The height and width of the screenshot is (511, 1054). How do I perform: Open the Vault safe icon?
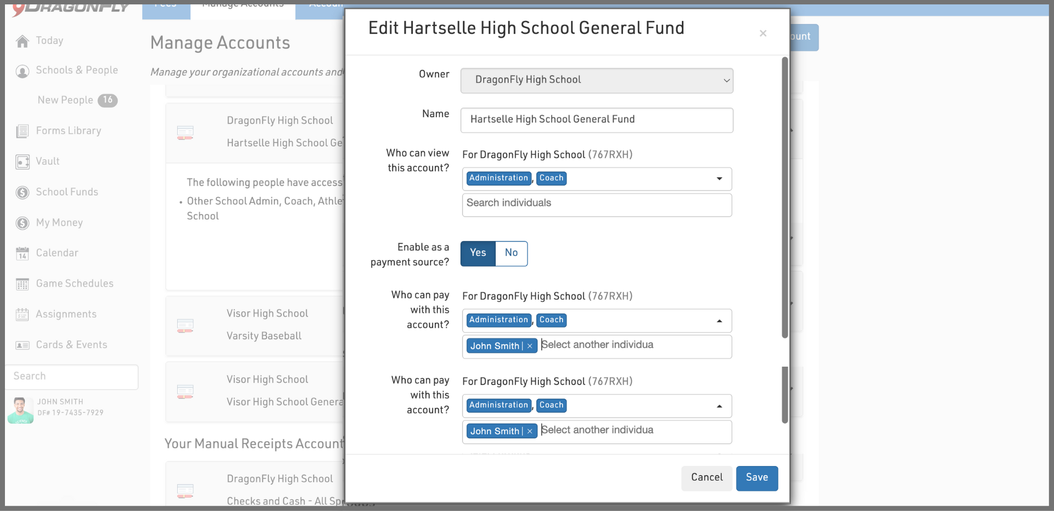23,162
